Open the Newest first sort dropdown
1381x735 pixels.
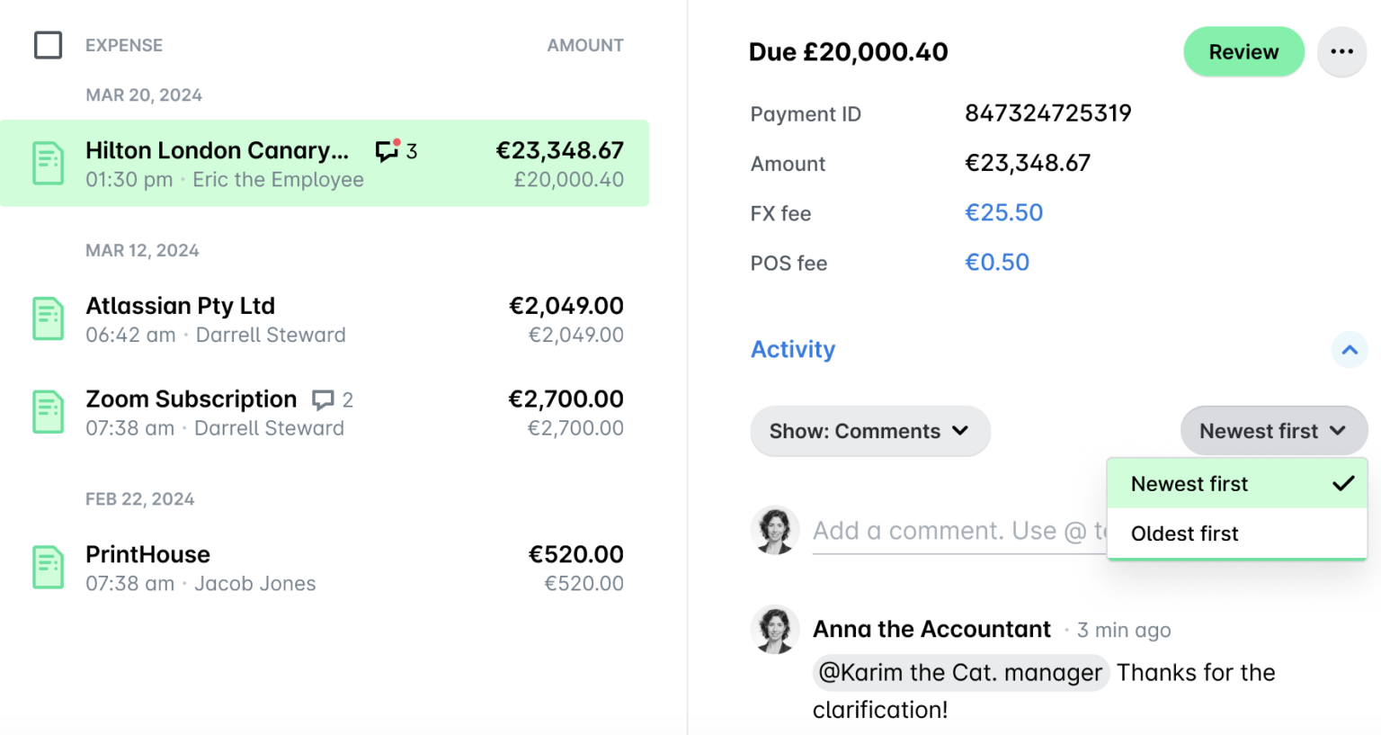tap(1273, 431)
